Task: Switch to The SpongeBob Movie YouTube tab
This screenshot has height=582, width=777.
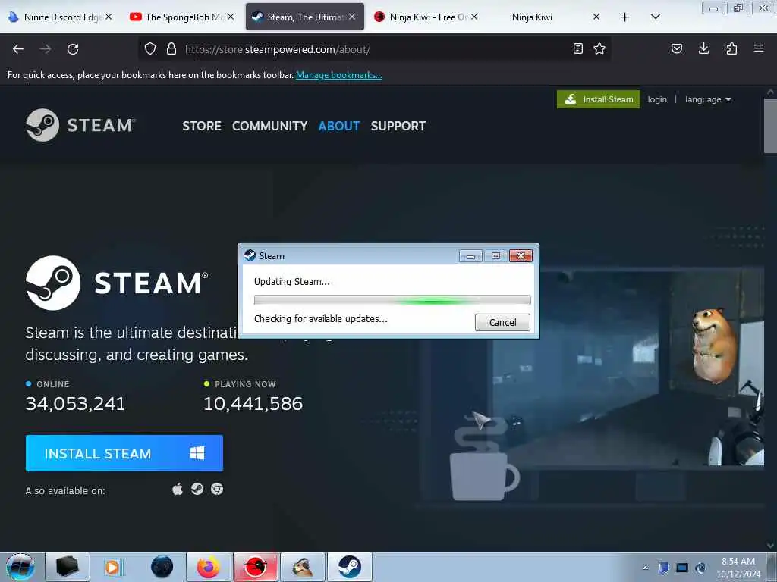Action: click(181, 17)
